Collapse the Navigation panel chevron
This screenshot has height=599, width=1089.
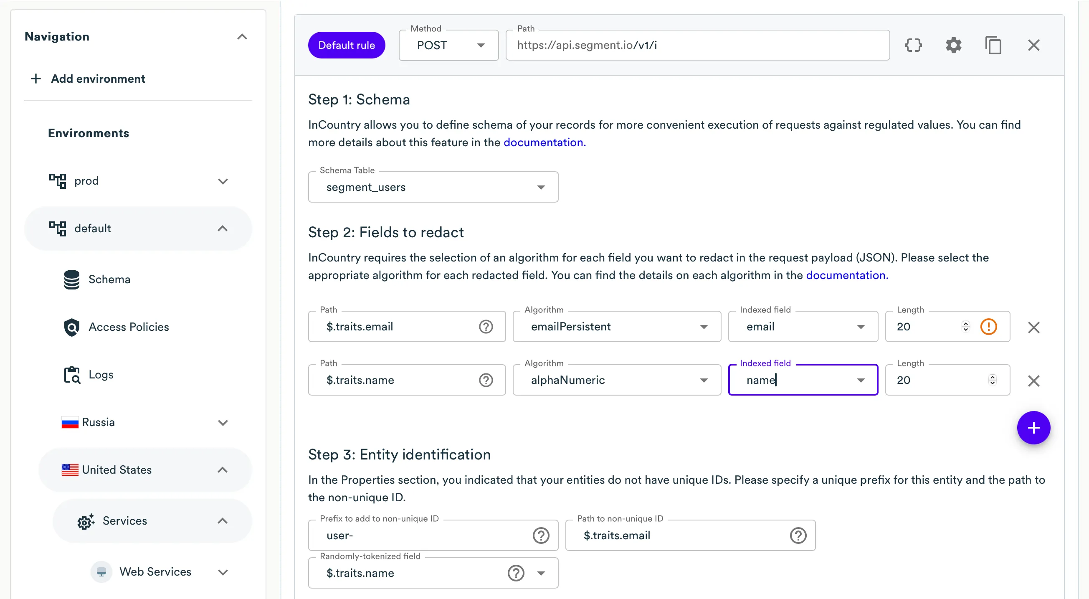pos(242,37)
